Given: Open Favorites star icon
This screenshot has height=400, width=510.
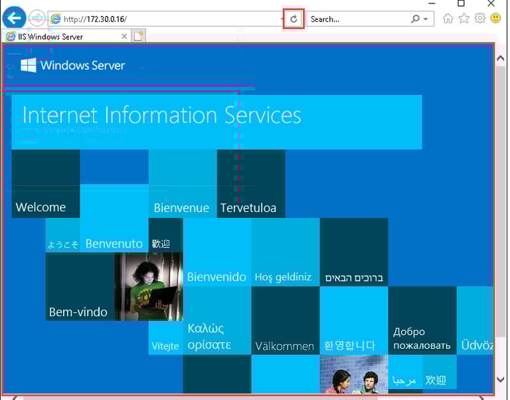Looking at the screenshot, I should point(464,18).
